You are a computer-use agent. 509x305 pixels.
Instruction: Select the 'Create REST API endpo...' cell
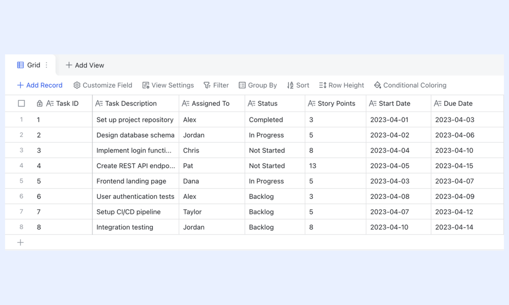(136, 166)
